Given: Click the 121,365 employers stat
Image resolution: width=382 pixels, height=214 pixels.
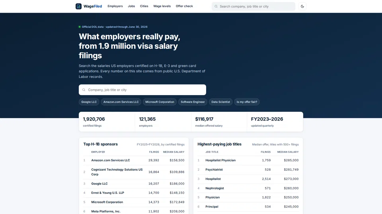Looking at the screenshot, I should (163, 122).
